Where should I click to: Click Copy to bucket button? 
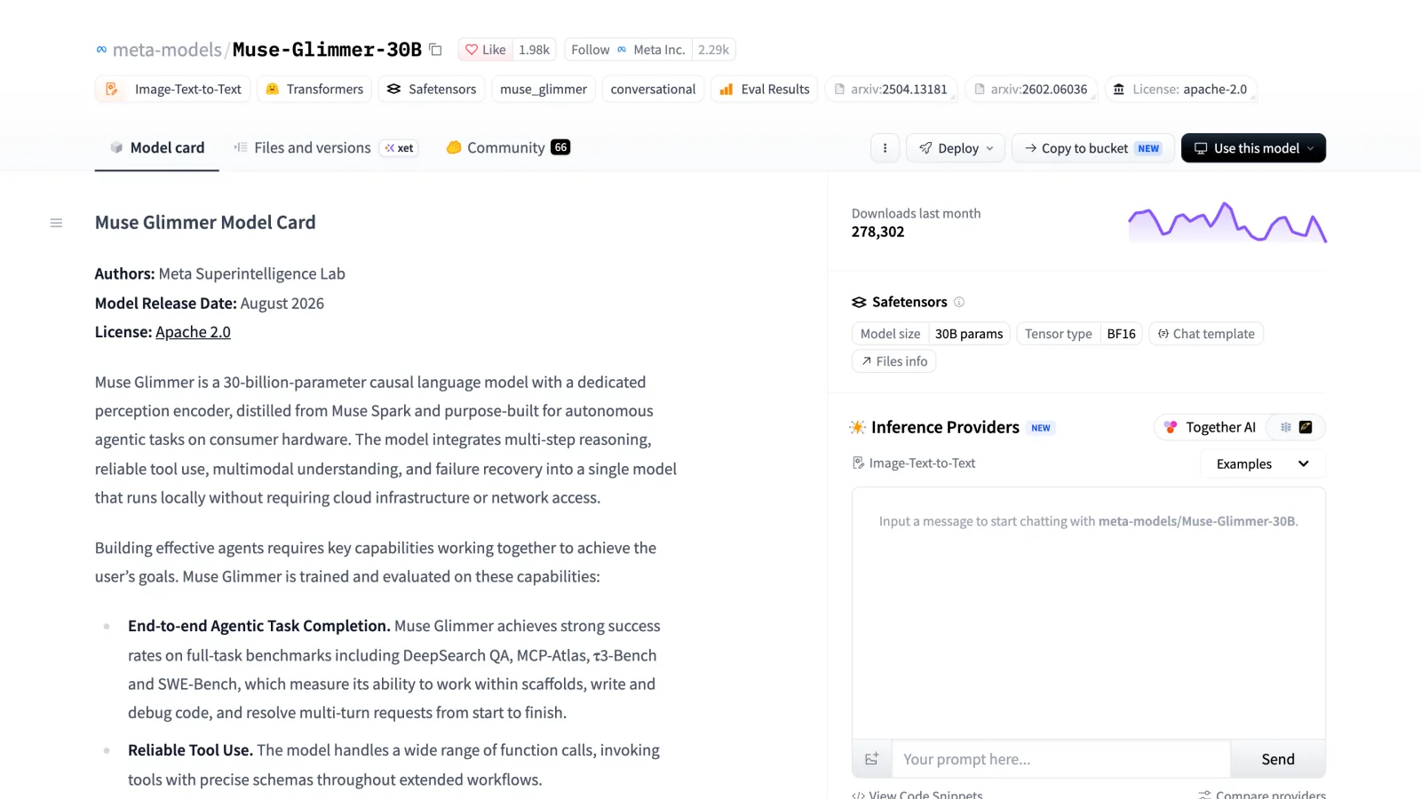tap(1093, 148)
